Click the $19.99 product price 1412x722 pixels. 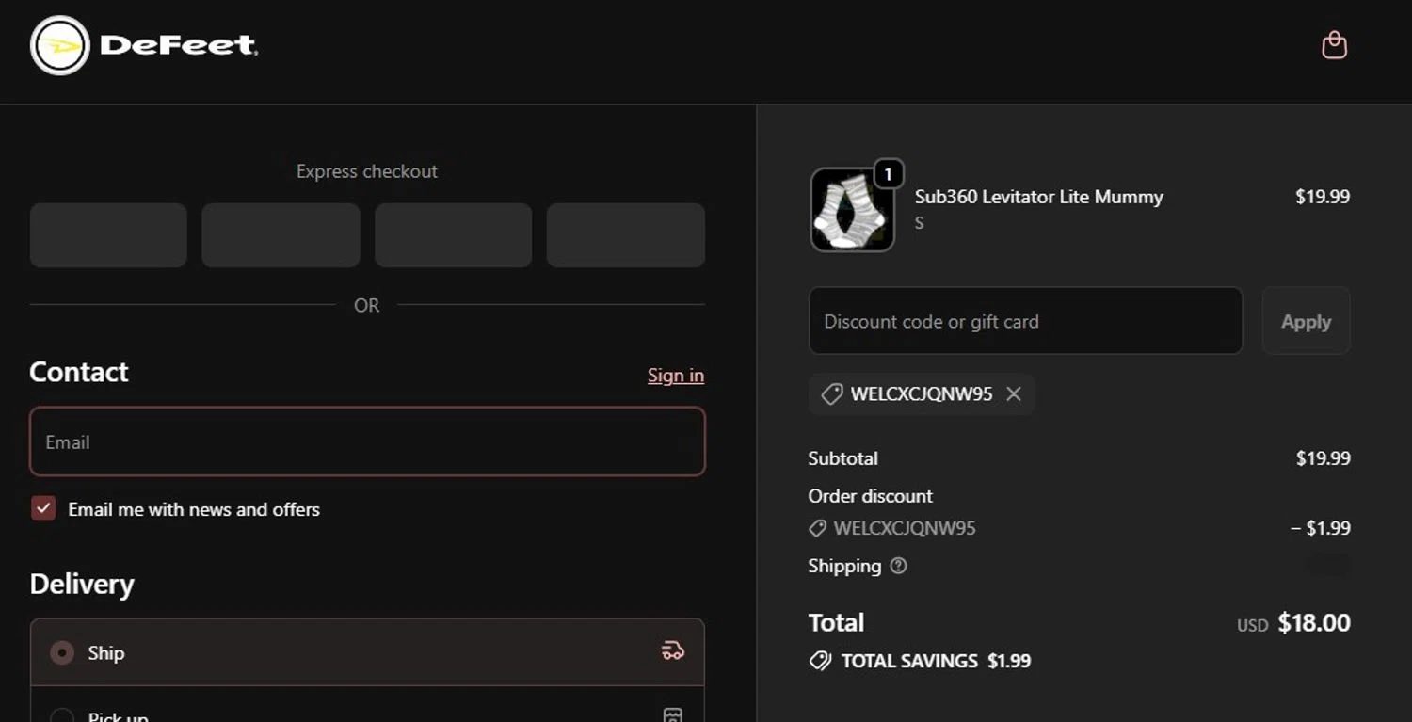point(1323,197)
